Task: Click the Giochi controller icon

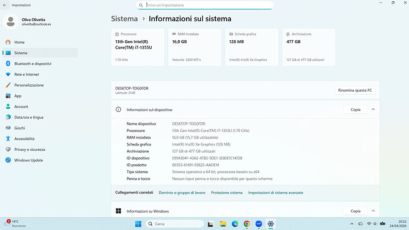Action: pos(8,128)
